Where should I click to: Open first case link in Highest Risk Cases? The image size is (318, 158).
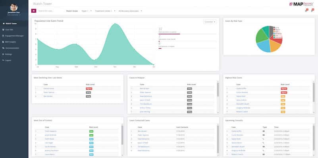pyautogui.click(x=242, y=88)
